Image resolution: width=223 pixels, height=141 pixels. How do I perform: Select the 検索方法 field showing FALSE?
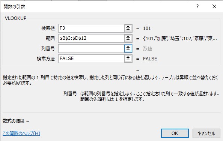click(91, 58)
